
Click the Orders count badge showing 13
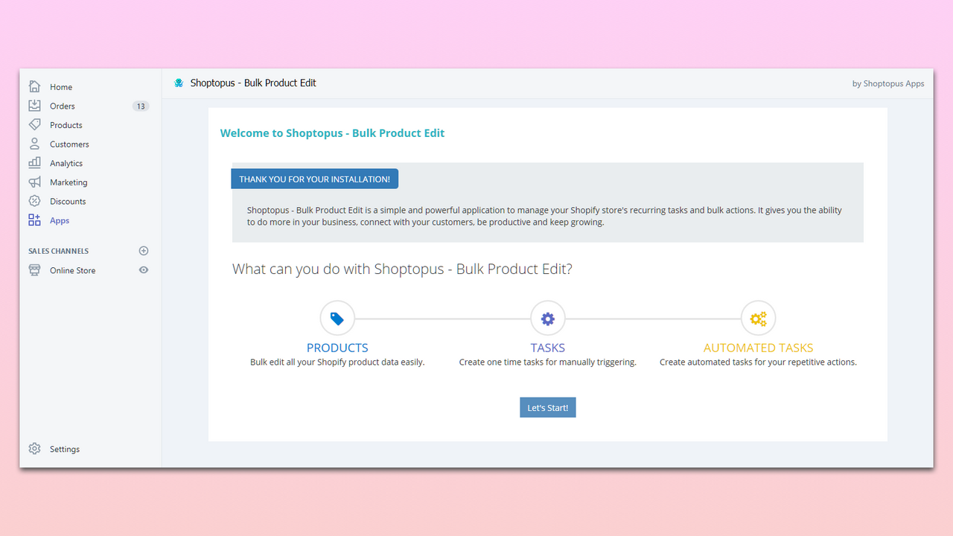[x=140, y=106]
